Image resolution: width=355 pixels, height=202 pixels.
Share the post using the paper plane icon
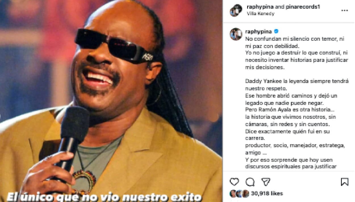pos(266,182)
